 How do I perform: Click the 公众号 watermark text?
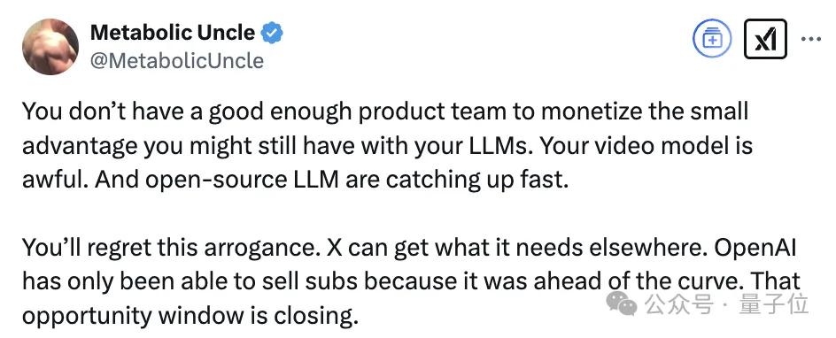tap(678, 305)
